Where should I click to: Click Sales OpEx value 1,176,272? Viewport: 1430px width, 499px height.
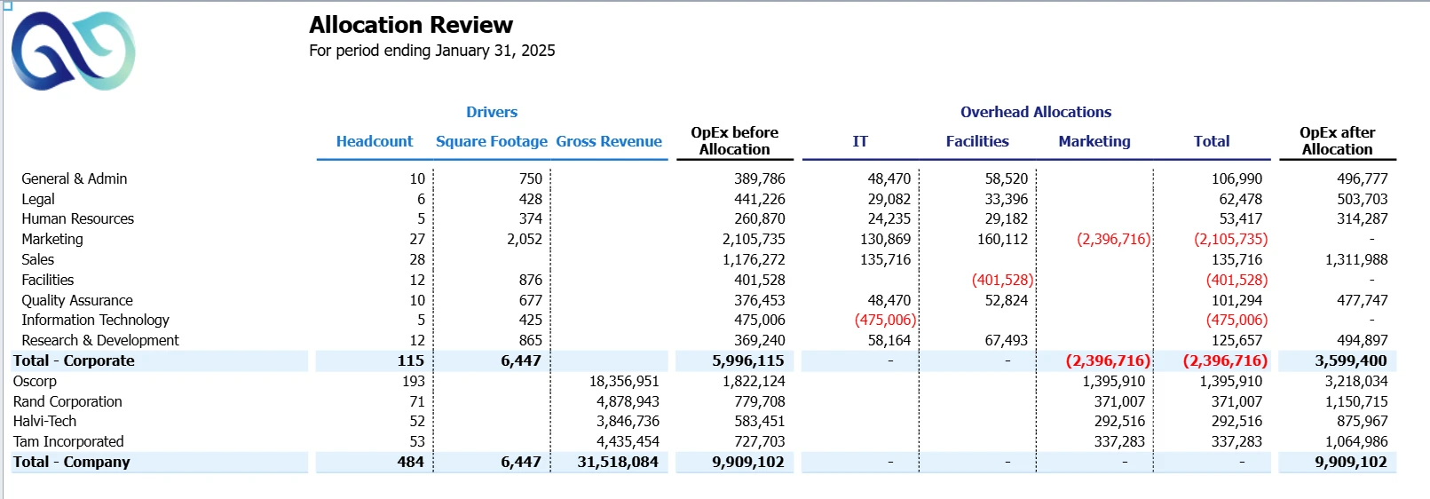click(754, 259)
